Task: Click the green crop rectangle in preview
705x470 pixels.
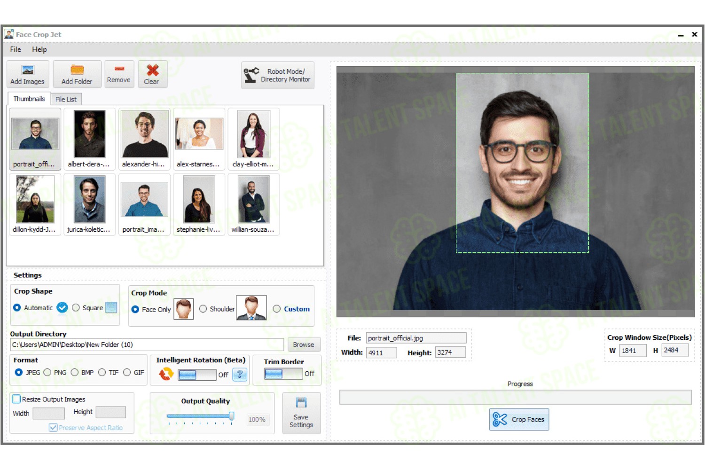Action: (x=522, y=163)
